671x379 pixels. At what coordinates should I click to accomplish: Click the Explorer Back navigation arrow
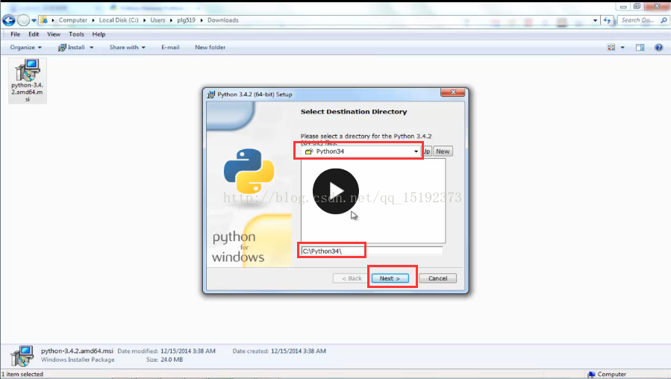click(8, 20)
